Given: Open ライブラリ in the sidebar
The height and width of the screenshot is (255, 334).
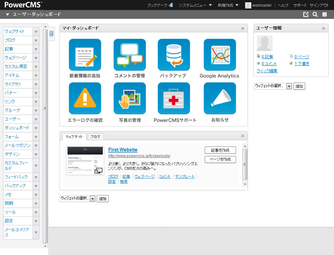Looking at the screenshot, I should pyautogui.click(x=13, y=84).
